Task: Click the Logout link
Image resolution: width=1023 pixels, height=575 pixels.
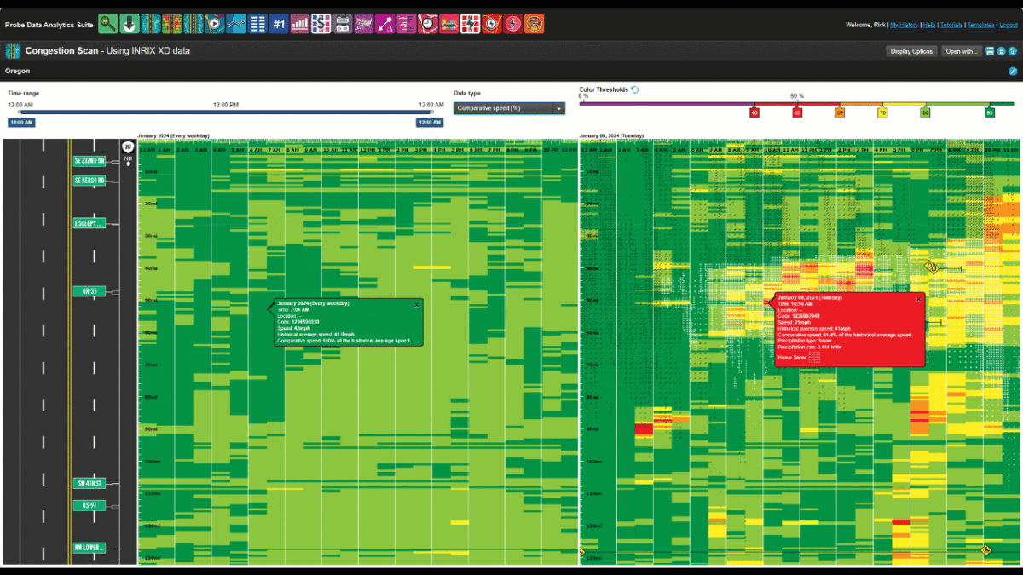Action: click(1008, 25)
